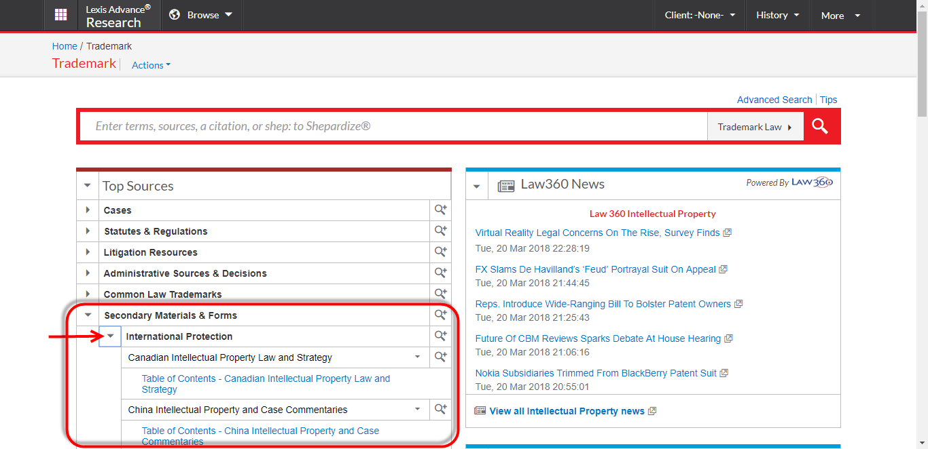The width and height of the screenshot is (928, 449).
Task: Add Administrative Sources & Decisions to search
Action: pos(441,273)
